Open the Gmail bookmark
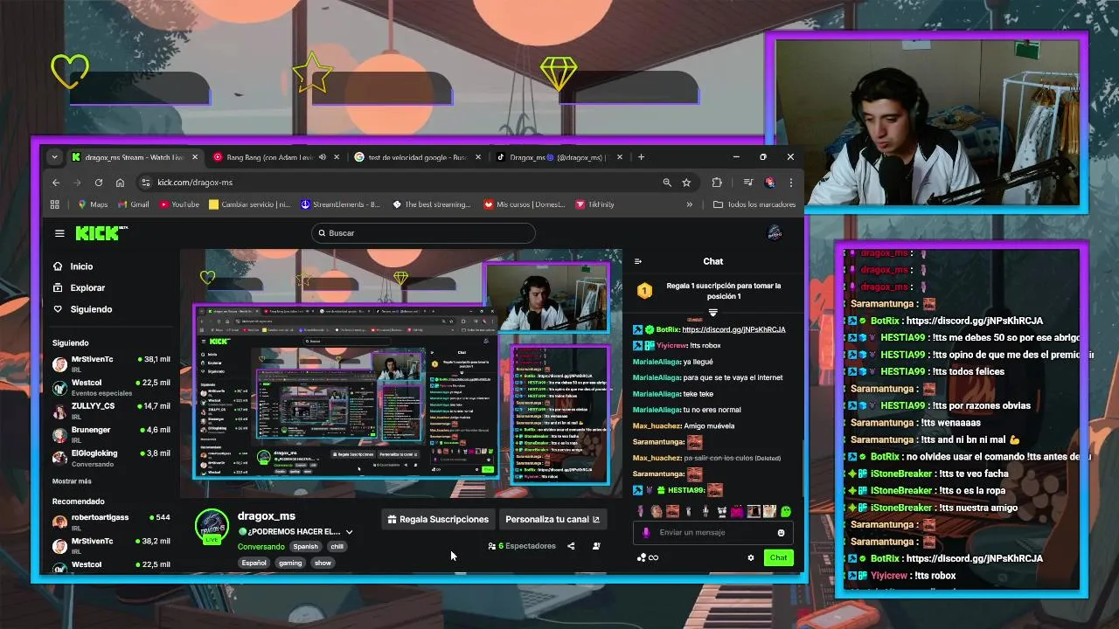The height and width of the screenshot is (629, 1119). click(x=133, y=204)
